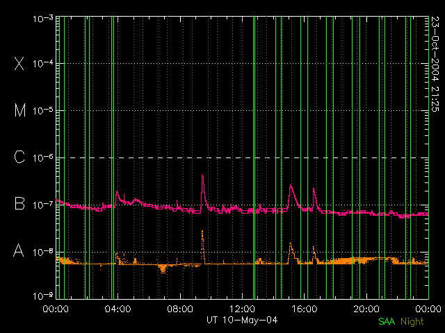Click the 10^-9 y-axis label
Screen dimensions: 445x333
click(x=43, y=296)
